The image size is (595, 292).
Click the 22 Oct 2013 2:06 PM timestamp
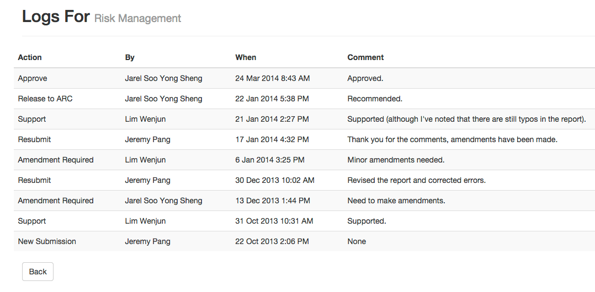[272, 241]
